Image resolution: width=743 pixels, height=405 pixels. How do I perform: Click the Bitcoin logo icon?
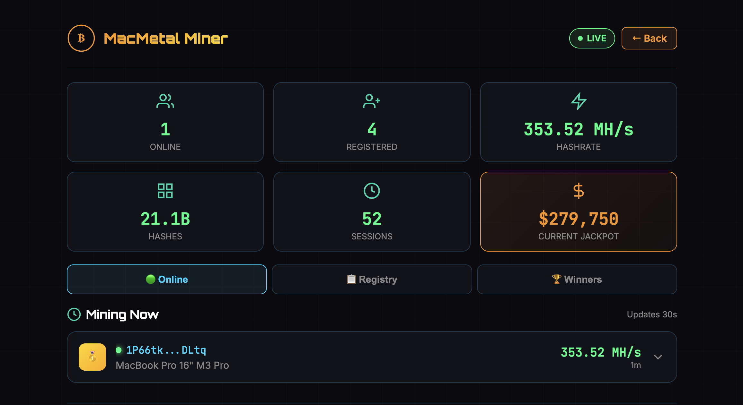pyautogui.click(x=81, y=38)
